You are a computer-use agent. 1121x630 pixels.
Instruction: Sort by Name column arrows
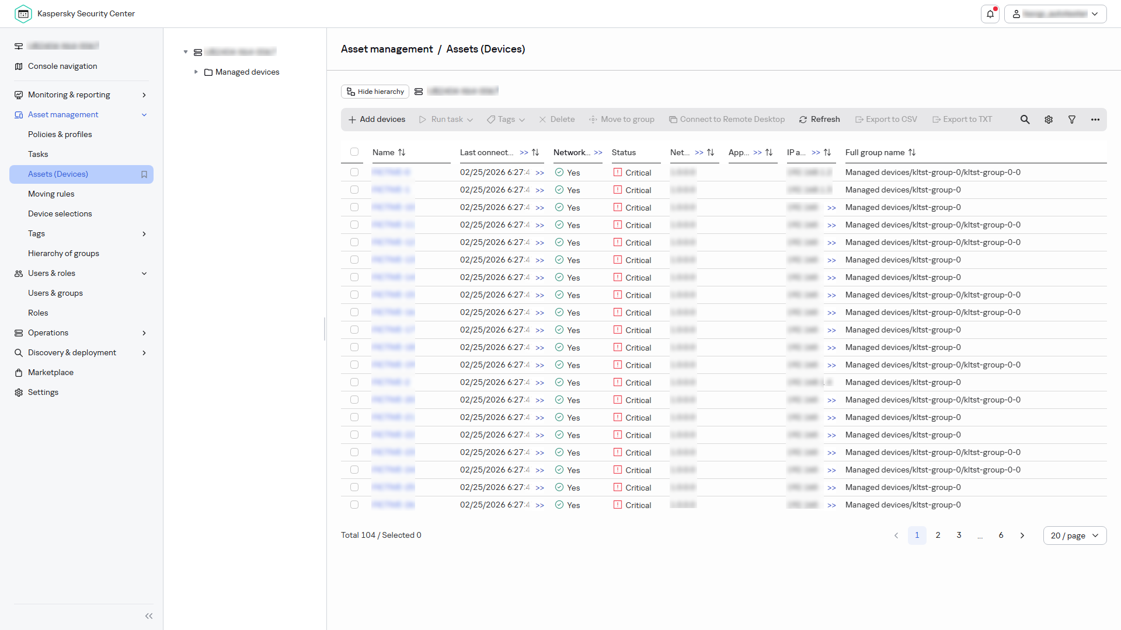pyautogui.click(x=402, y=152)
